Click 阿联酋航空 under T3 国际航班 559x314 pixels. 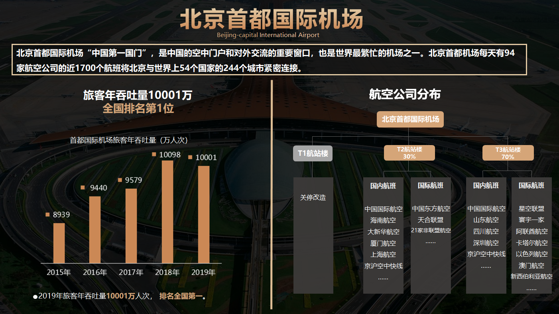pyautogui.click(x=532, y=231)
